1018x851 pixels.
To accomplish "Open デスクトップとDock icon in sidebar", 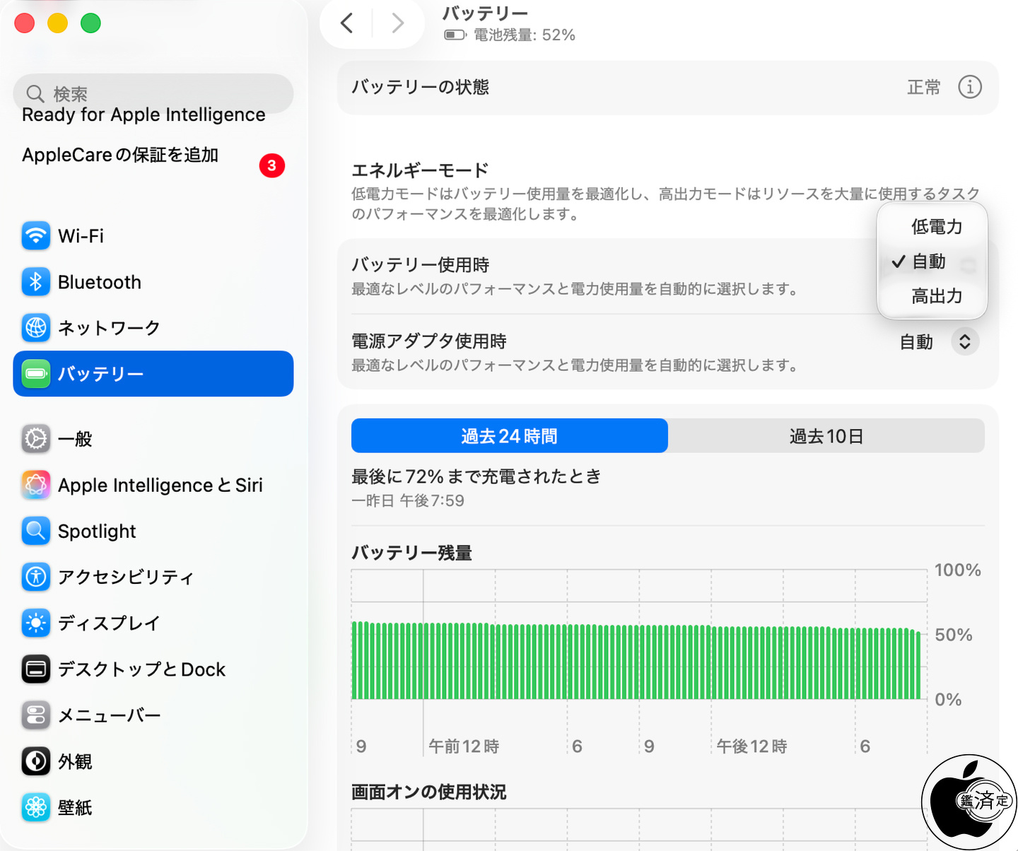I will [x=36, y=669].
